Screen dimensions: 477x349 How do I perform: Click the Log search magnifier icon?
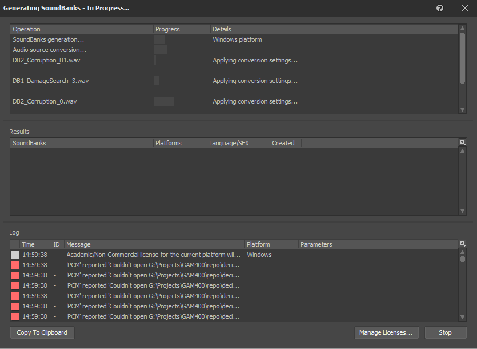point(462,244)
